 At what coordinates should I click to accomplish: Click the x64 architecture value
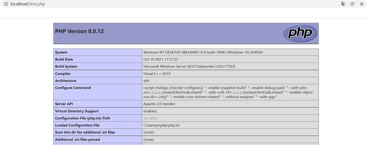[x=146, y=81]
